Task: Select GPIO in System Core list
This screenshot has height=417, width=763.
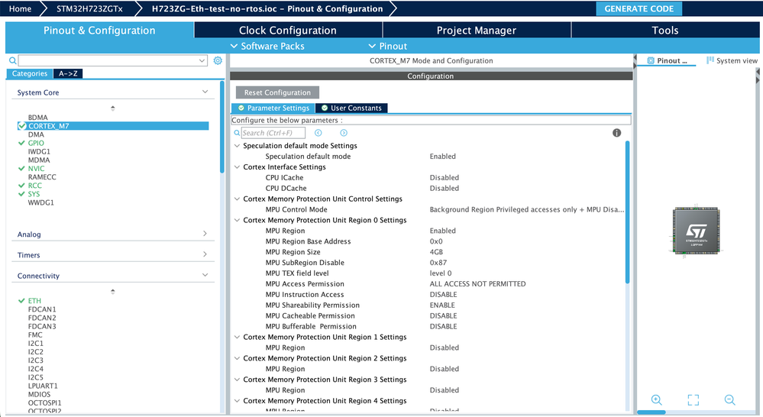Action: [36, 143]
